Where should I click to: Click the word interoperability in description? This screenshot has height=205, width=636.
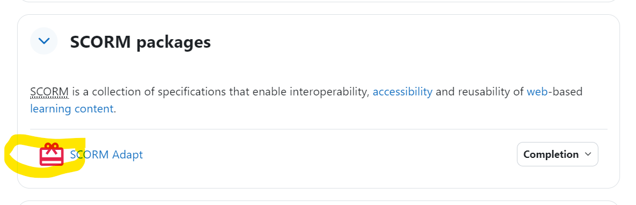(329, 92)
